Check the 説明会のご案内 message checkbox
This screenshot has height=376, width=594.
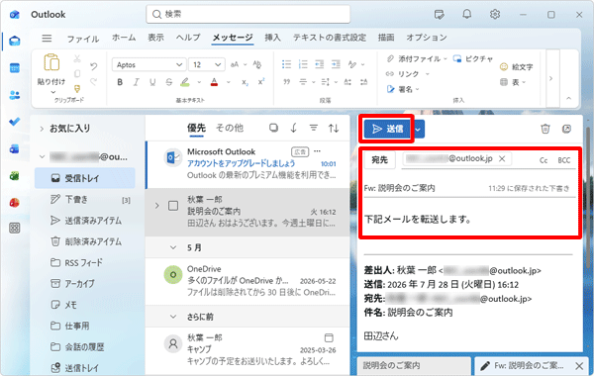[173, 206]
